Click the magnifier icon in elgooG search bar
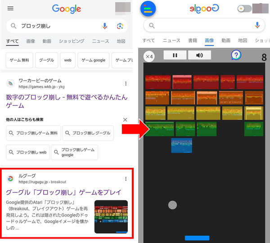The width and height of the screenshot is (270, 243). (152, 26)
